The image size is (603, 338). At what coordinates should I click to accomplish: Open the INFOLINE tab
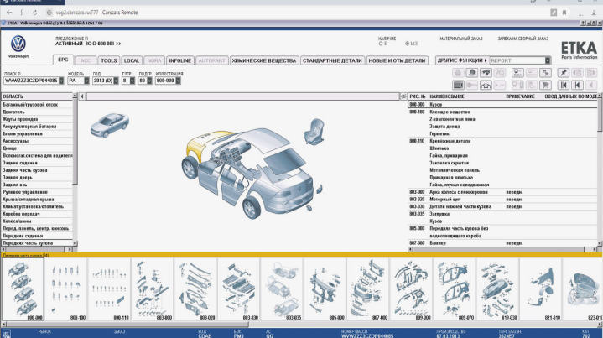(180, 60)
